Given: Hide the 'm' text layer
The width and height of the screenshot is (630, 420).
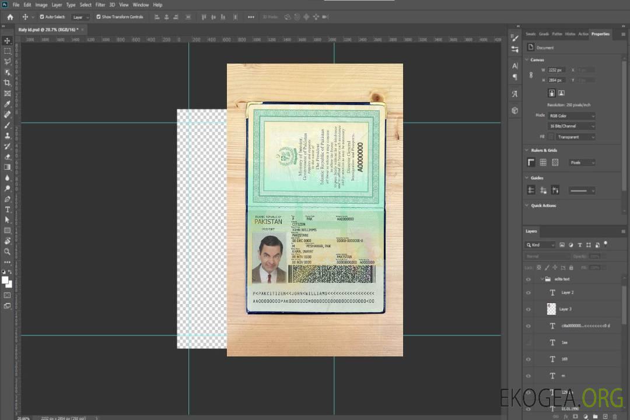Looking at the screenshot, I should pos(528,376).
